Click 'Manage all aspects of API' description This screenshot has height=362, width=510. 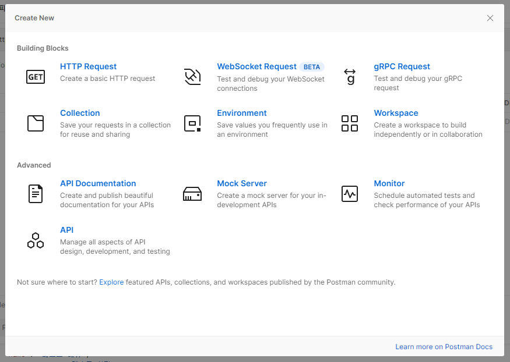pyautogui.click(x=115, y=247)
